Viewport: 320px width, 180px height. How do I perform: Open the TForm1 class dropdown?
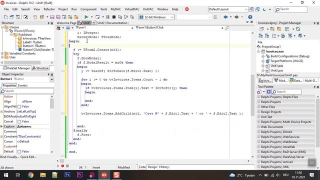132,28
